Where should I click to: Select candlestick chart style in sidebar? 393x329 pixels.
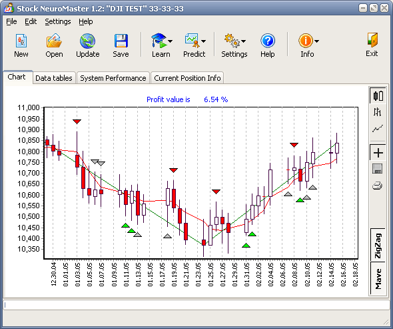tap(378, 95)
